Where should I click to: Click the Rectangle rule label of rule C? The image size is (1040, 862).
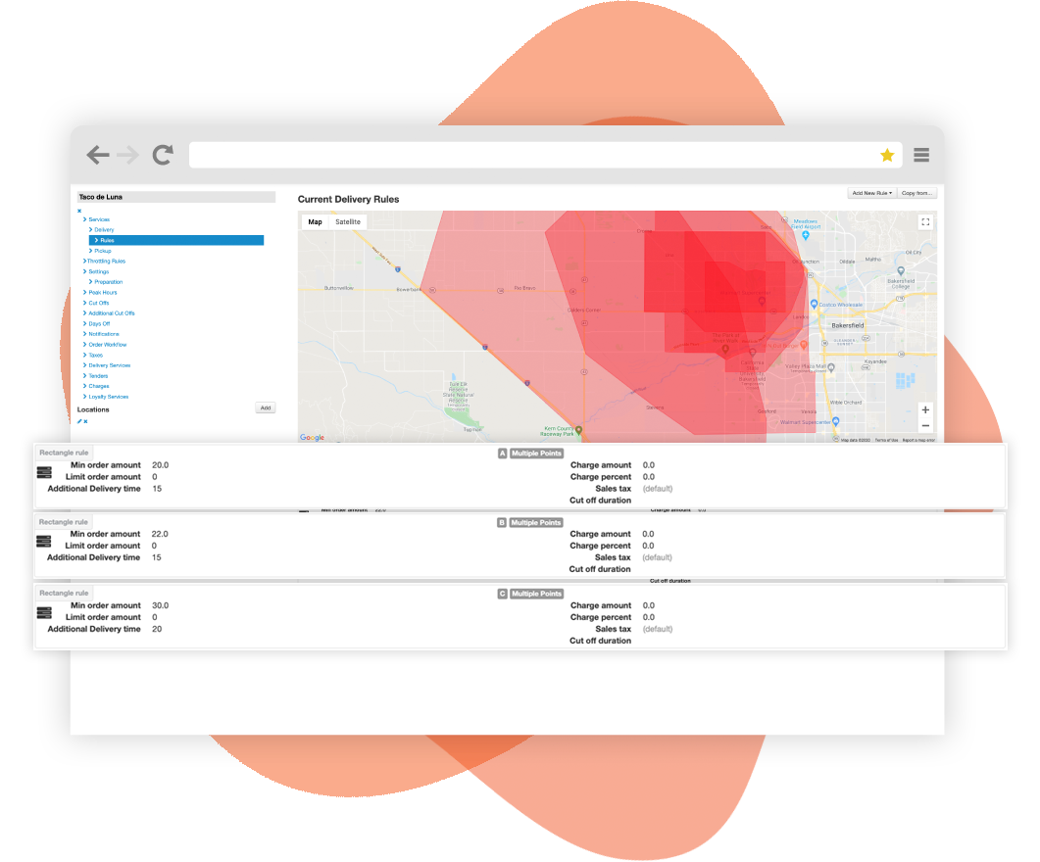coord(64,593)
